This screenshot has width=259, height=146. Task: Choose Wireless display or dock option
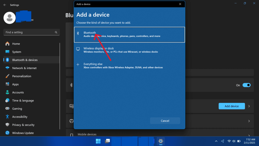[x=129, y=50]
